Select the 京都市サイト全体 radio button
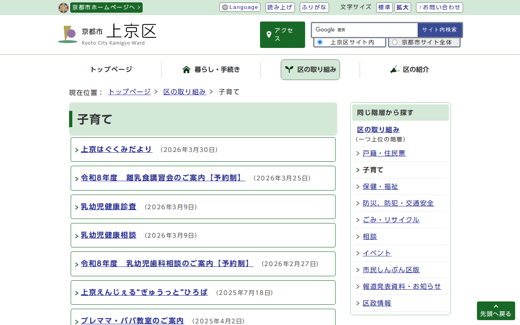Image resolution: width=520 pixels, height=325 pixels. pos(394,42)
